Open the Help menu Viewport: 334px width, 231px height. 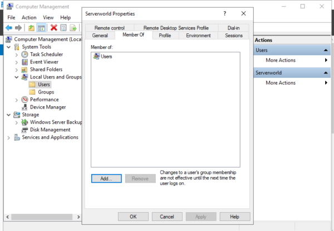pyautogui.click(x=65, y=17)
